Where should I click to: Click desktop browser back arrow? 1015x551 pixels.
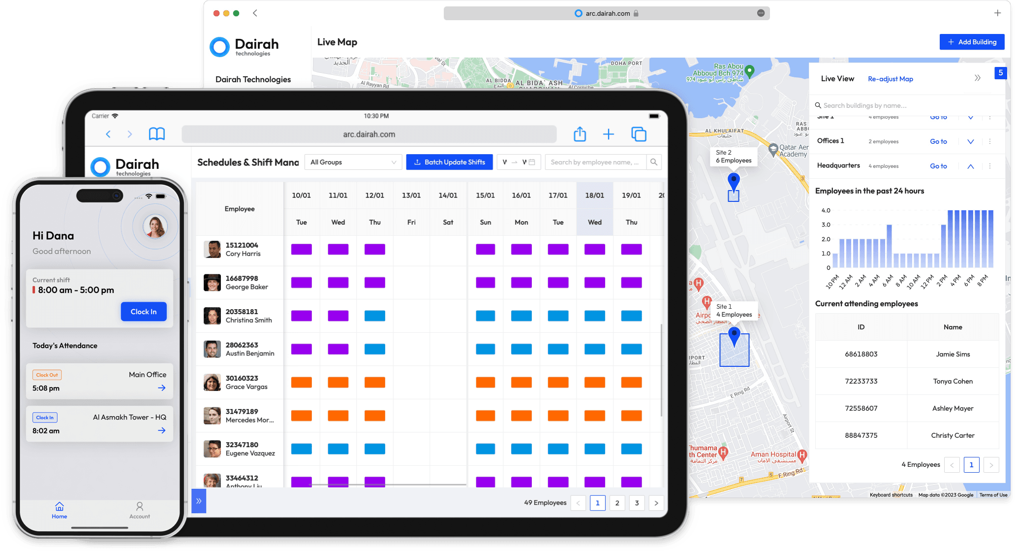coord(255,13)
